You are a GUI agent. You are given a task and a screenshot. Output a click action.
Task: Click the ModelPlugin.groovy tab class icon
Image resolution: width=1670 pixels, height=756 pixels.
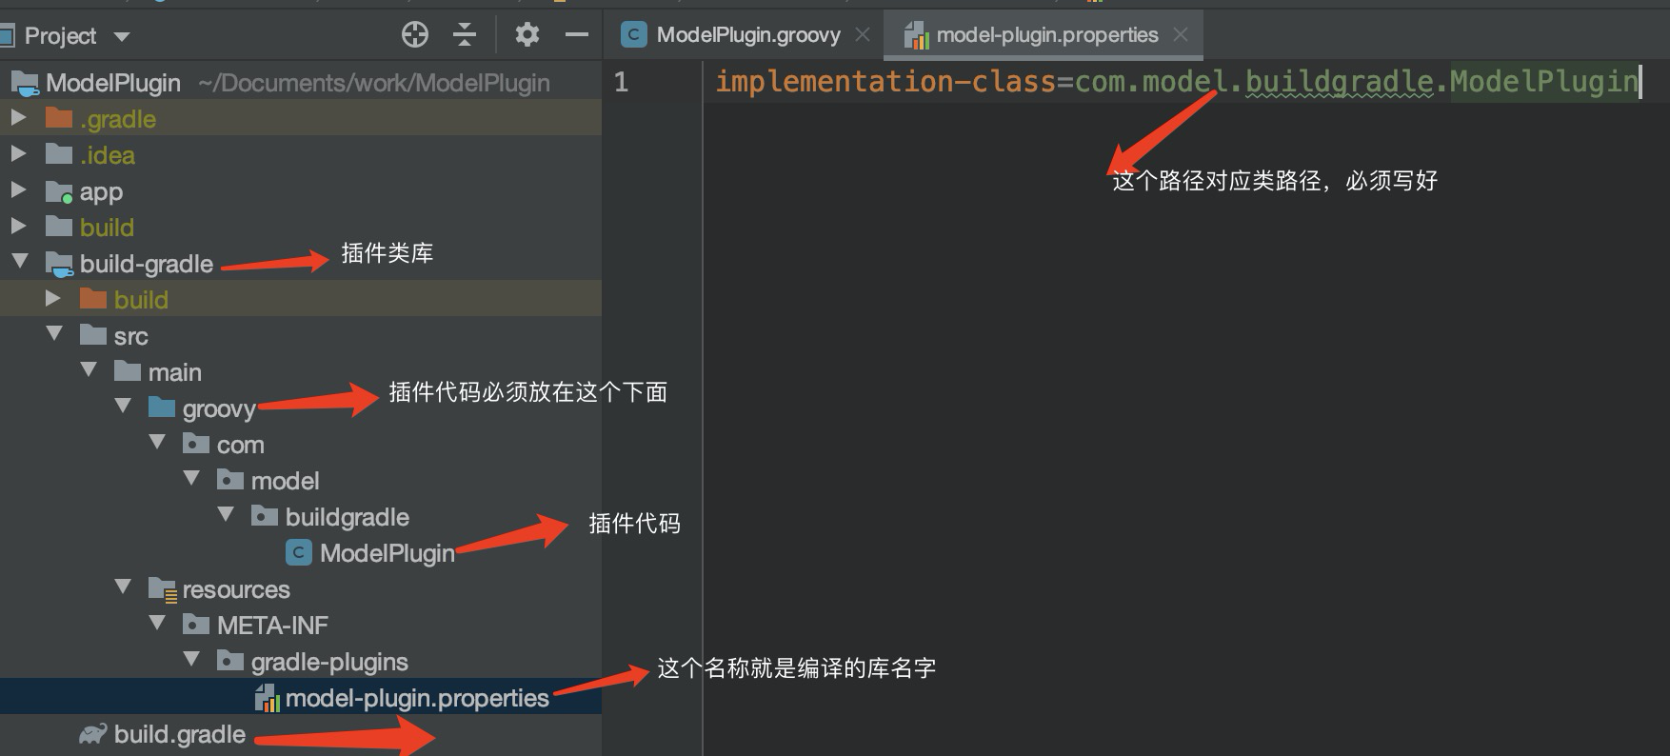(633, 35)
